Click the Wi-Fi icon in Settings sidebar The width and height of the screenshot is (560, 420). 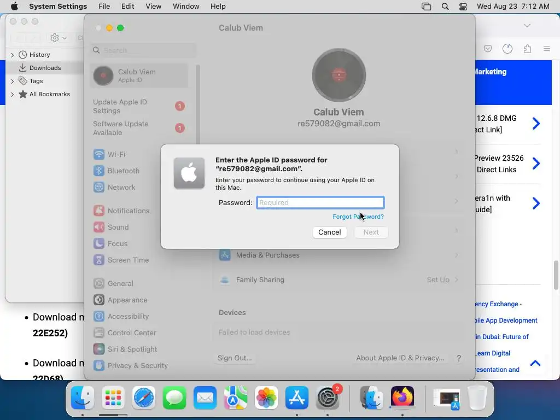(x=99, y=154)
